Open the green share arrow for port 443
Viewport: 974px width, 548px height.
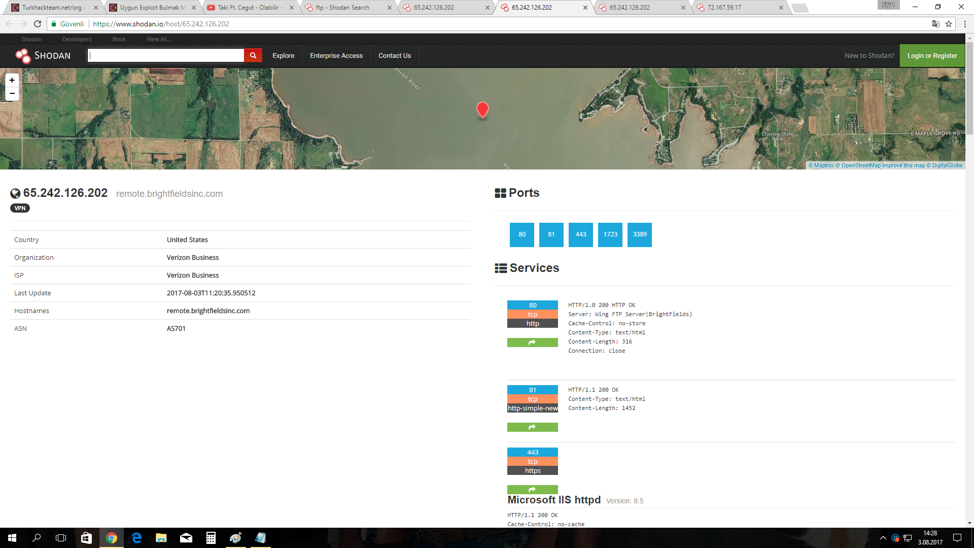click(532, 489)
